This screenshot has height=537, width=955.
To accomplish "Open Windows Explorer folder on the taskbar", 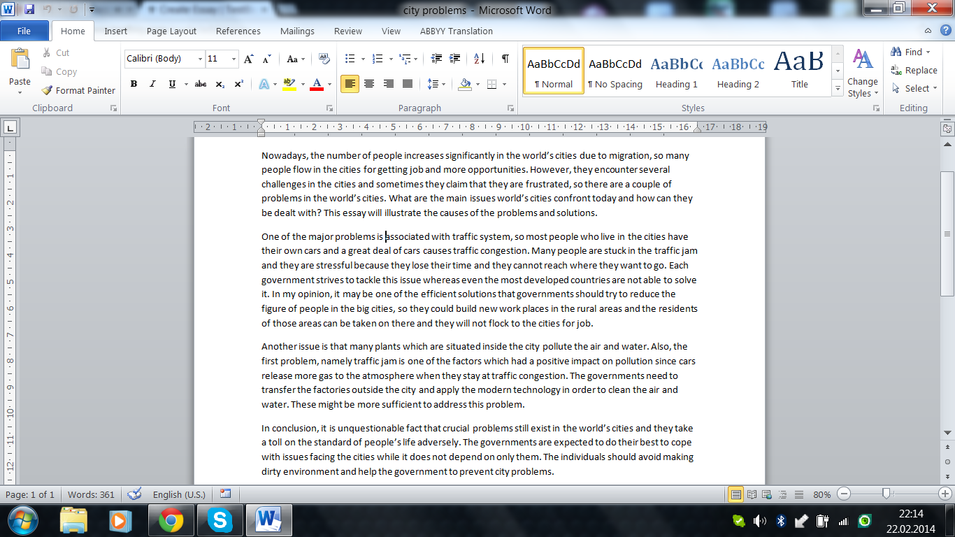I will click(x=73, y=520).
